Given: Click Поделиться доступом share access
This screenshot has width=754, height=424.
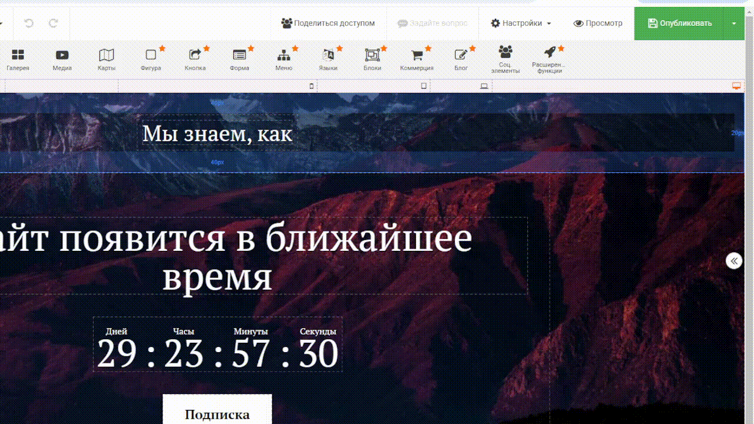Looking at the screenshot, I should [328, 24].
